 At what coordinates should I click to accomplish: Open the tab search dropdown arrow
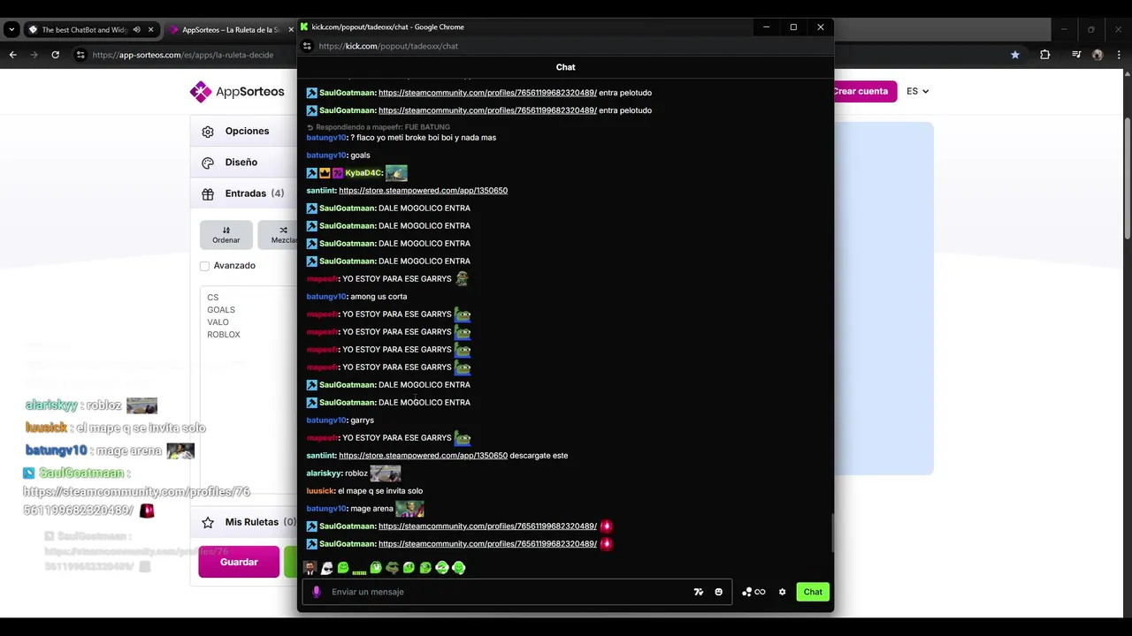(x=11, y=29)
